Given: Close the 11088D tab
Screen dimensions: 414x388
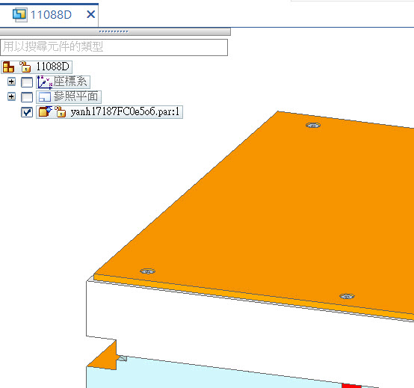Looking at the screenshot, I should click(x=91, y=14).
